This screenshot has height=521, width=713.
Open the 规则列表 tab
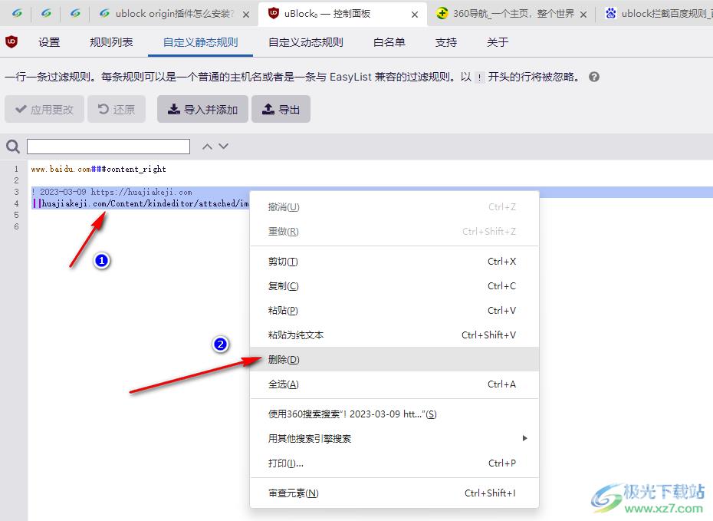click(x=111, y=42)
